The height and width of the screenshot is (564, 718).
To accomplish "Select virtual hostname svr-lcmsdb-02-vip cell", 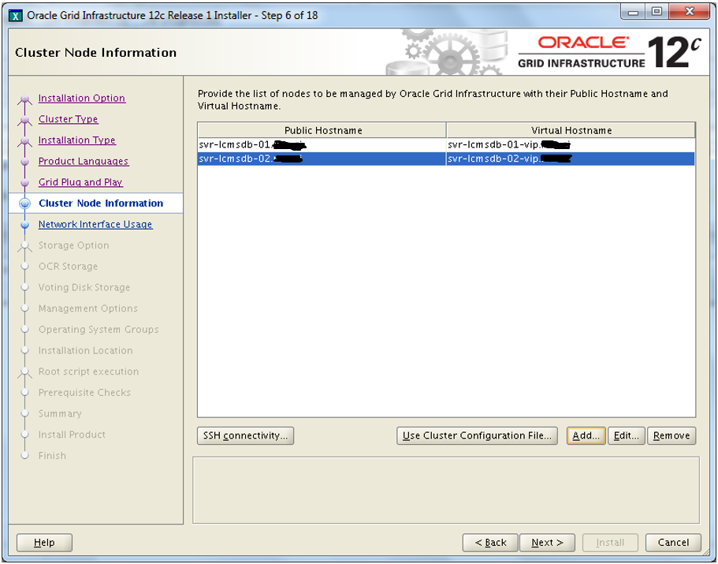I will tap(571, 159).
